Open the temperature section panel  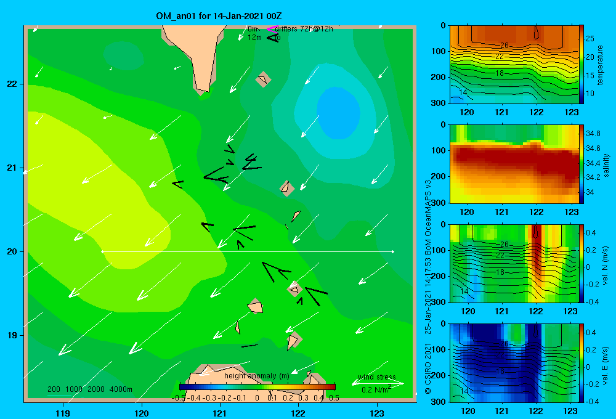click(514, 65)
